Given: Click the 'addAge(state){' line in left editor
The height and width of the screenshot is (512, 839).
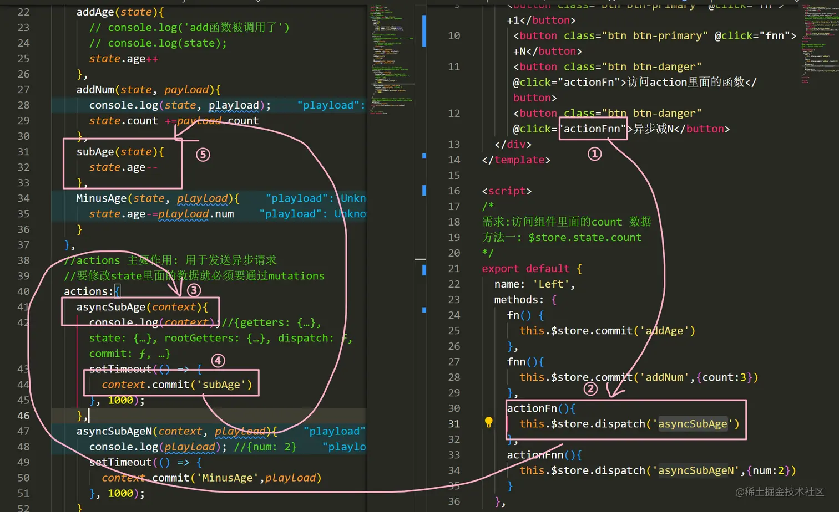Looking at the screenshot, I should click(x=120, y=12).
